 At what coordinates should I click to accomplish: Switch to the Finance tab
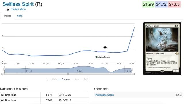(7, 16)
